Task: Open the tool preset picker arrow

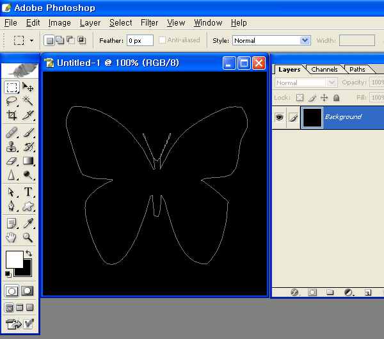Action: pyautogui.click(x=31, y=40)
